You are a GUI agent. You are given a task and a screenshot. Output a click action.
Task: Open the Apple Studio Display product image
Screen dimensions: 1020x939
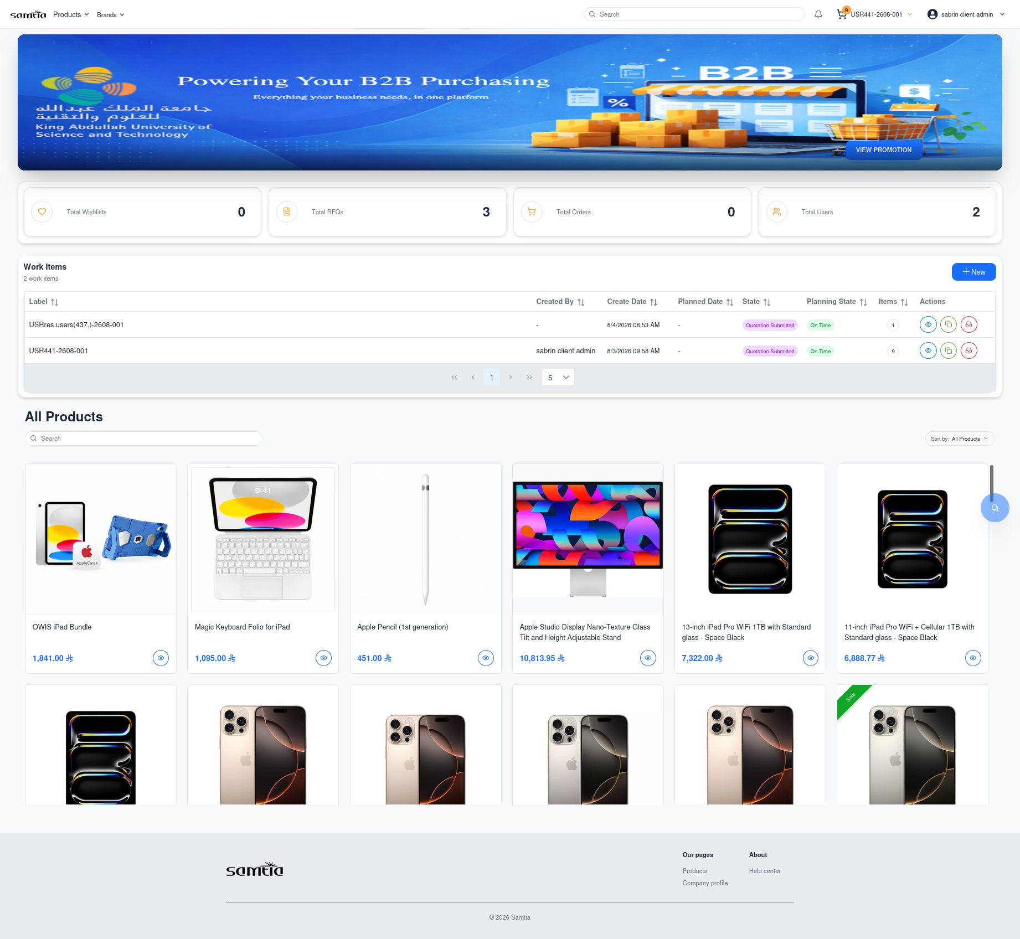coord(588,539)
